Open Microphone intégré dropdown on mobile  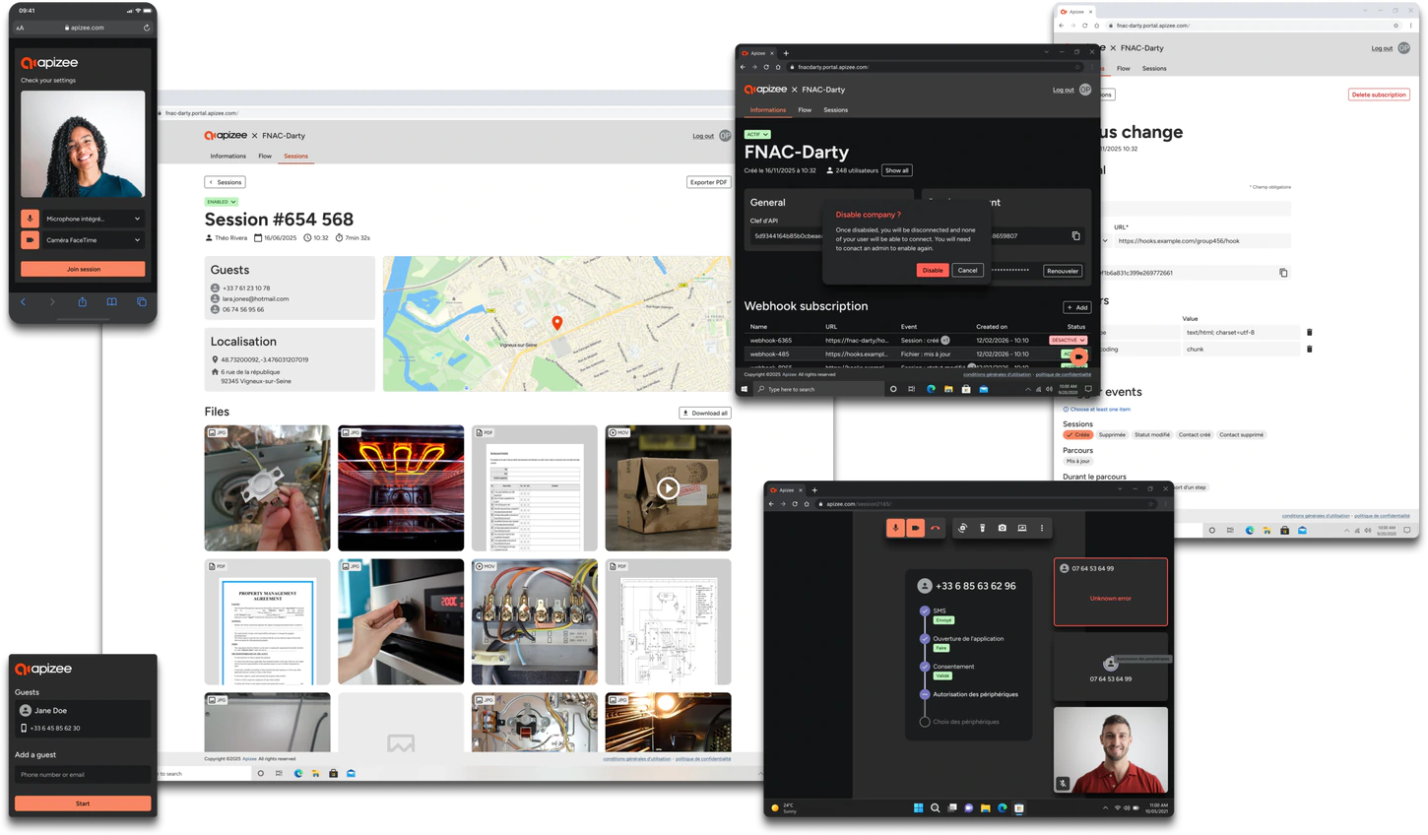93,219
